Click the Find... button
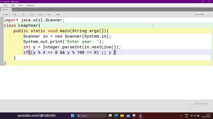The width and height of the screenshot is (213, 119). 49,14
